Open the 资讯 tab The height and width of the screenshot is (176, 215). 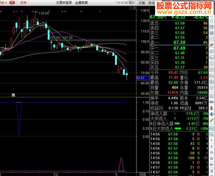click(151, 3)
